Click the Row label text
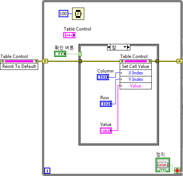 [x=104, y=98]
